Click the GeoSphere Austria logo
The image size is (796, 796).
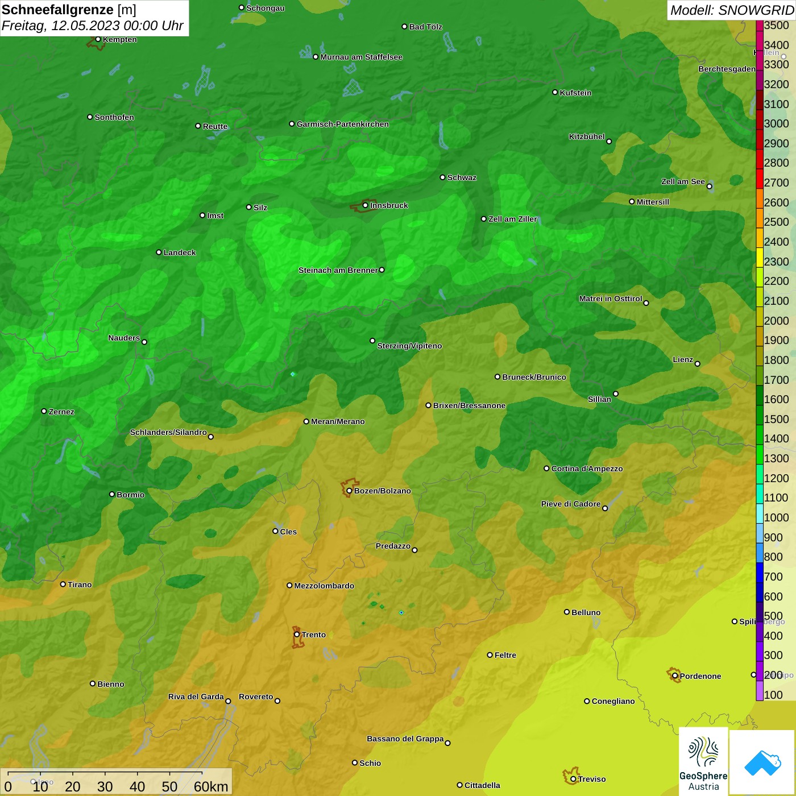point(703,761)
